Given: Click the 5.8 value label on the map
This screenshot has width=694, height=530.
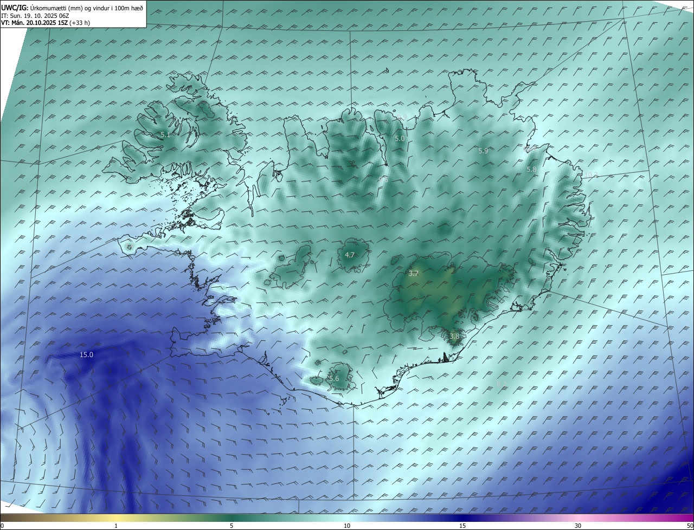Looking at the screenshot, I should pos(532,170).
